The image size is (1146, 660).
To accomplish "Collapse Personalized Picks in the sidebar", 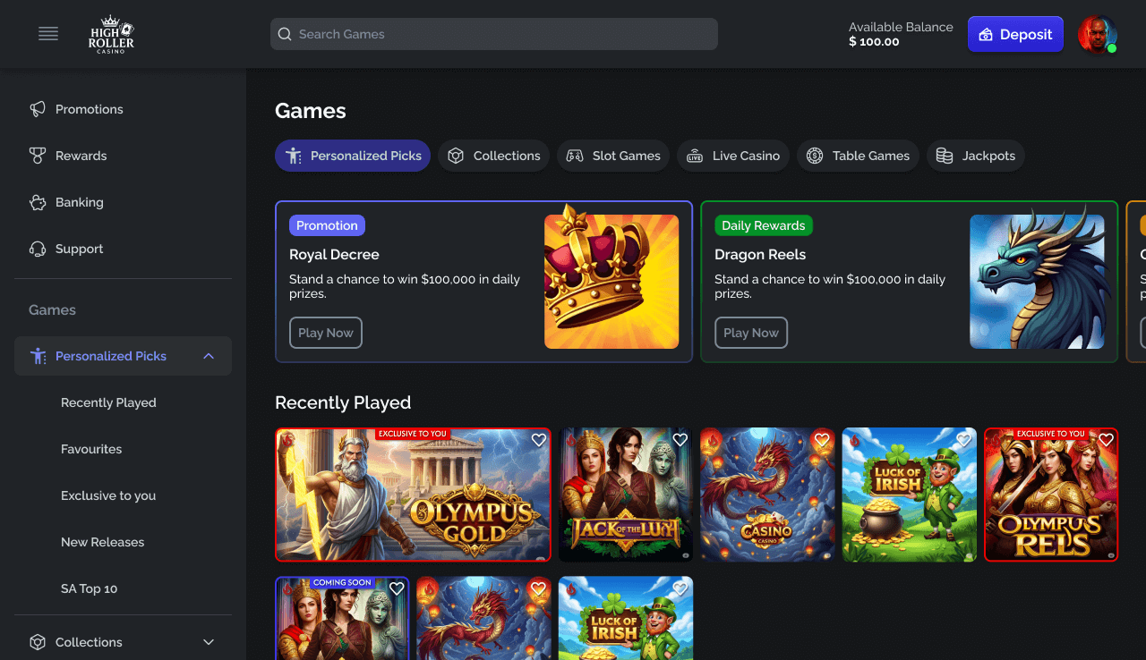I will (x=208, y=356).
